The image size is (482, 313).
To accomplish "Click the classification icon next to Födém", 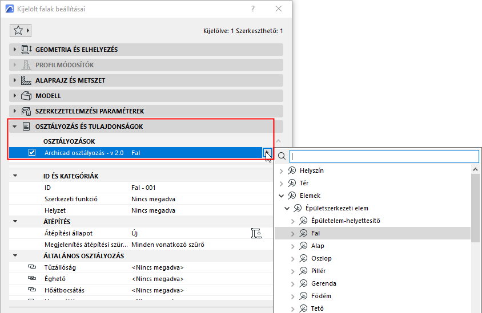I will tap(303, 296).
